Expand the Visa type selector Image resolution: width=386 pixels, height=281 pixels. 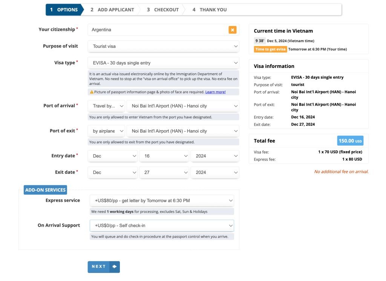pos(163,63)
